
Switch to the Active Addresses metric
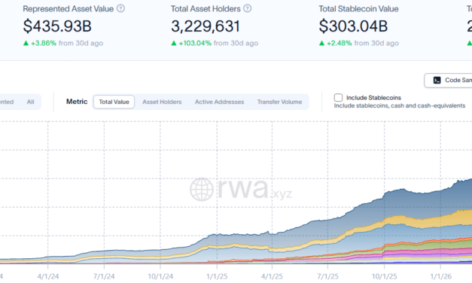point(220,102)
